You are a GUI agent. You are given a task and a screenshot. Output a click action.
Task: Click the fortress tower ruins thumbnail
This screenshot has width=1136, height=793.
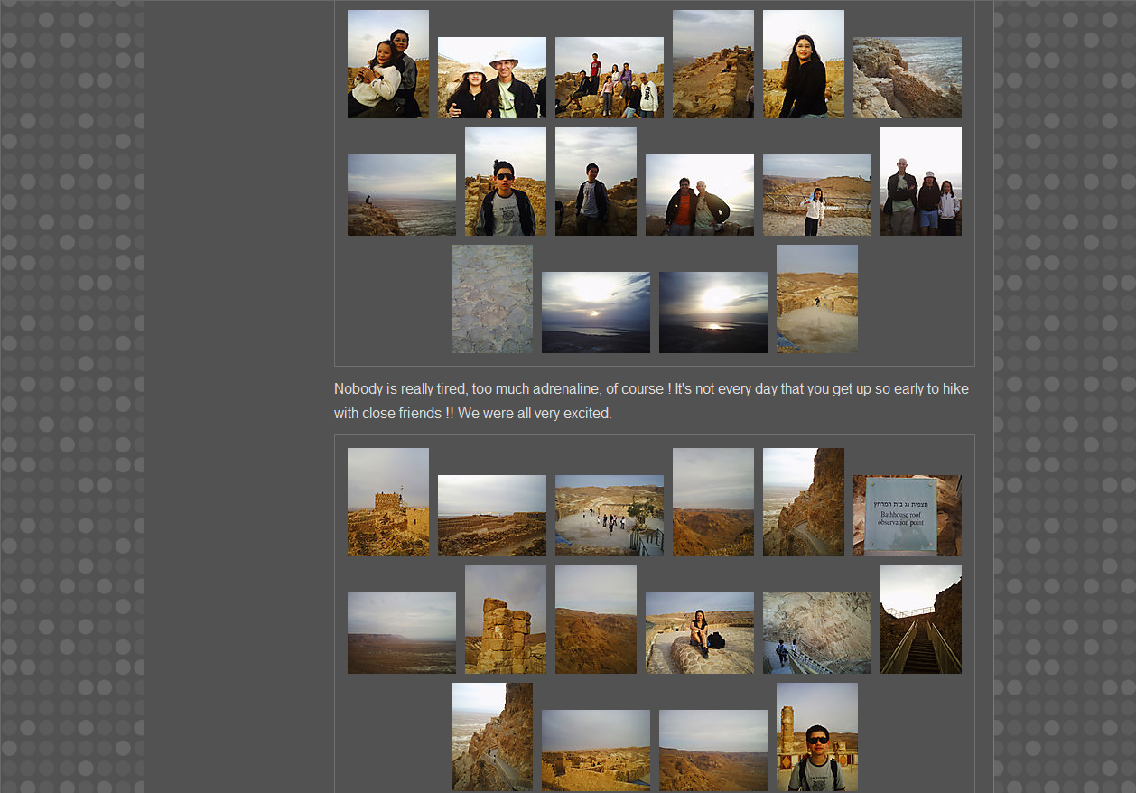387,502
